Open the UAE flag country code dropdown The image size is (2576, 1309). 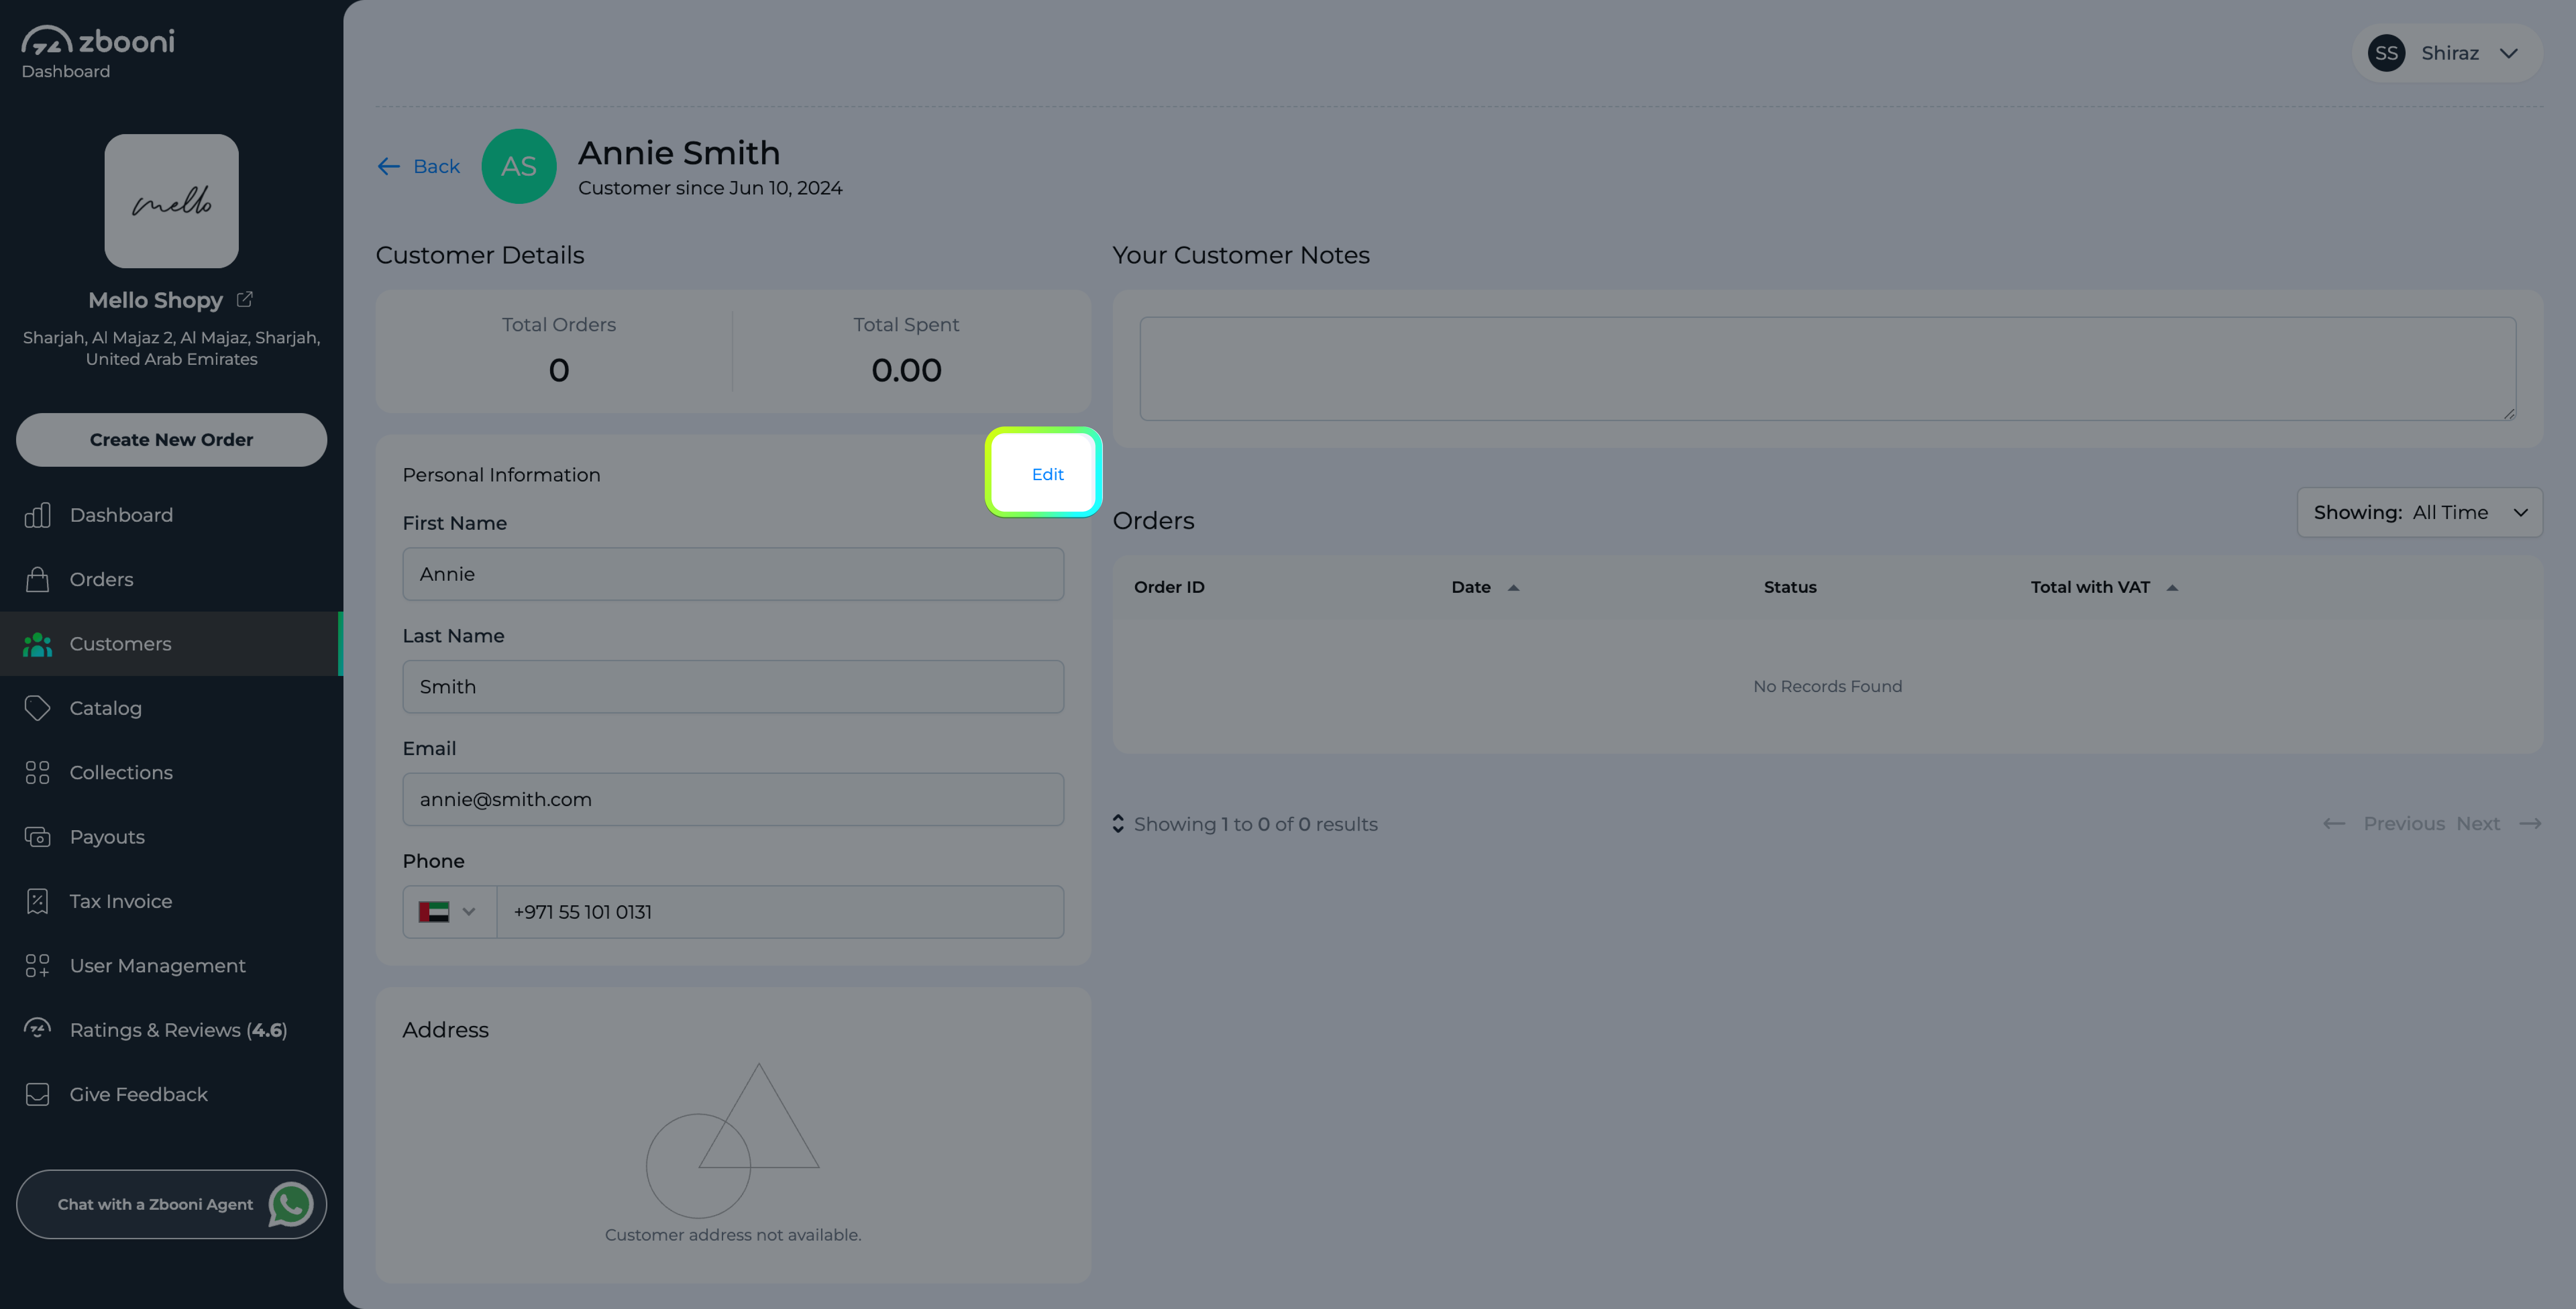pos(449,912)
